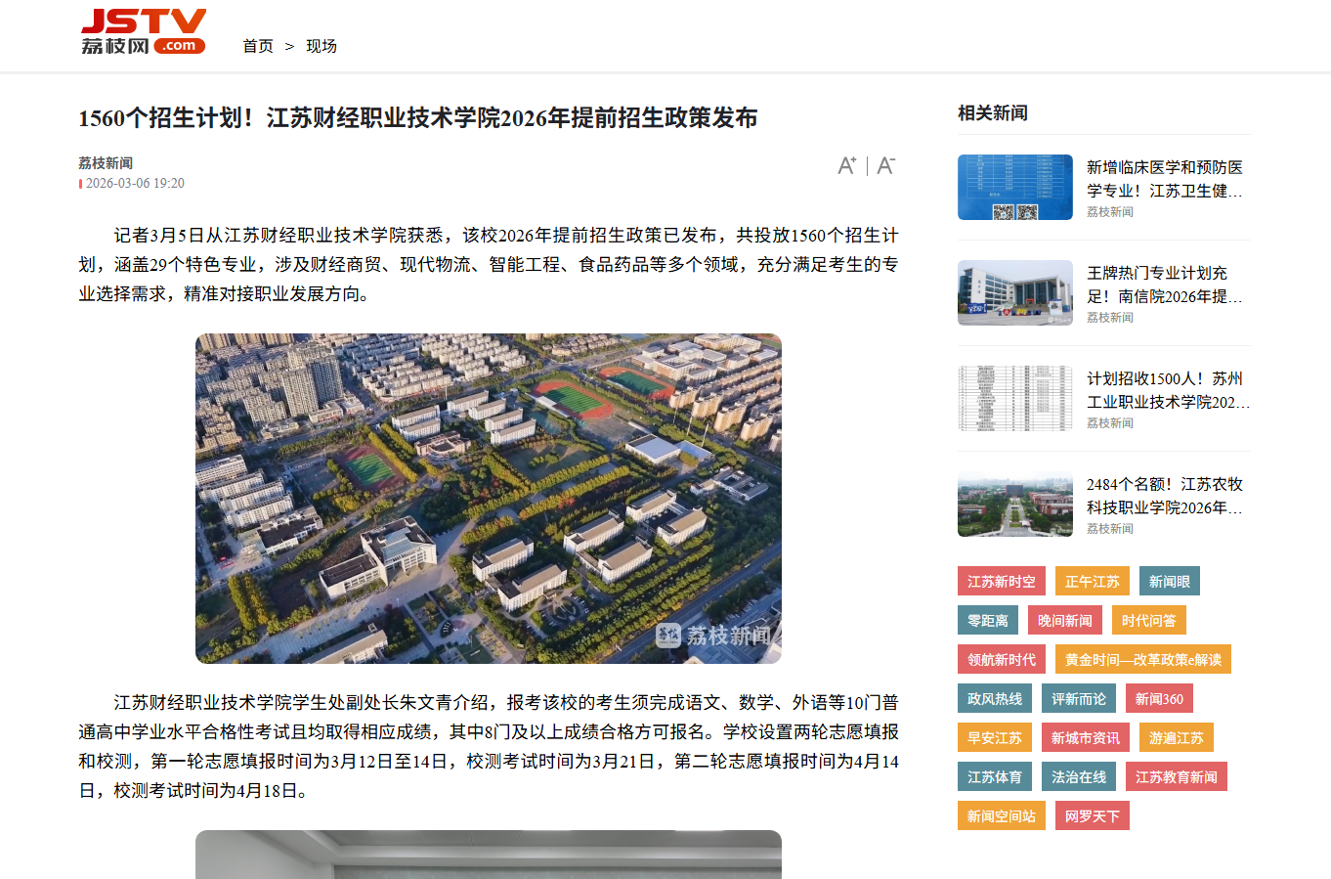The height and width of the screenshot is (879, 1331).
Task: Open thumbnail for 江苏卫生健康 news
Action: click(x=1015, y=188)
